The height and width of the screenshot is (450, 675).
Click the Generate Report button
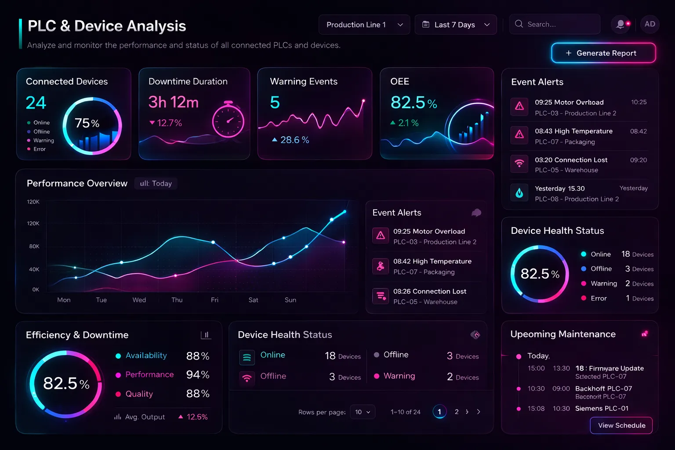pos(603,53)
